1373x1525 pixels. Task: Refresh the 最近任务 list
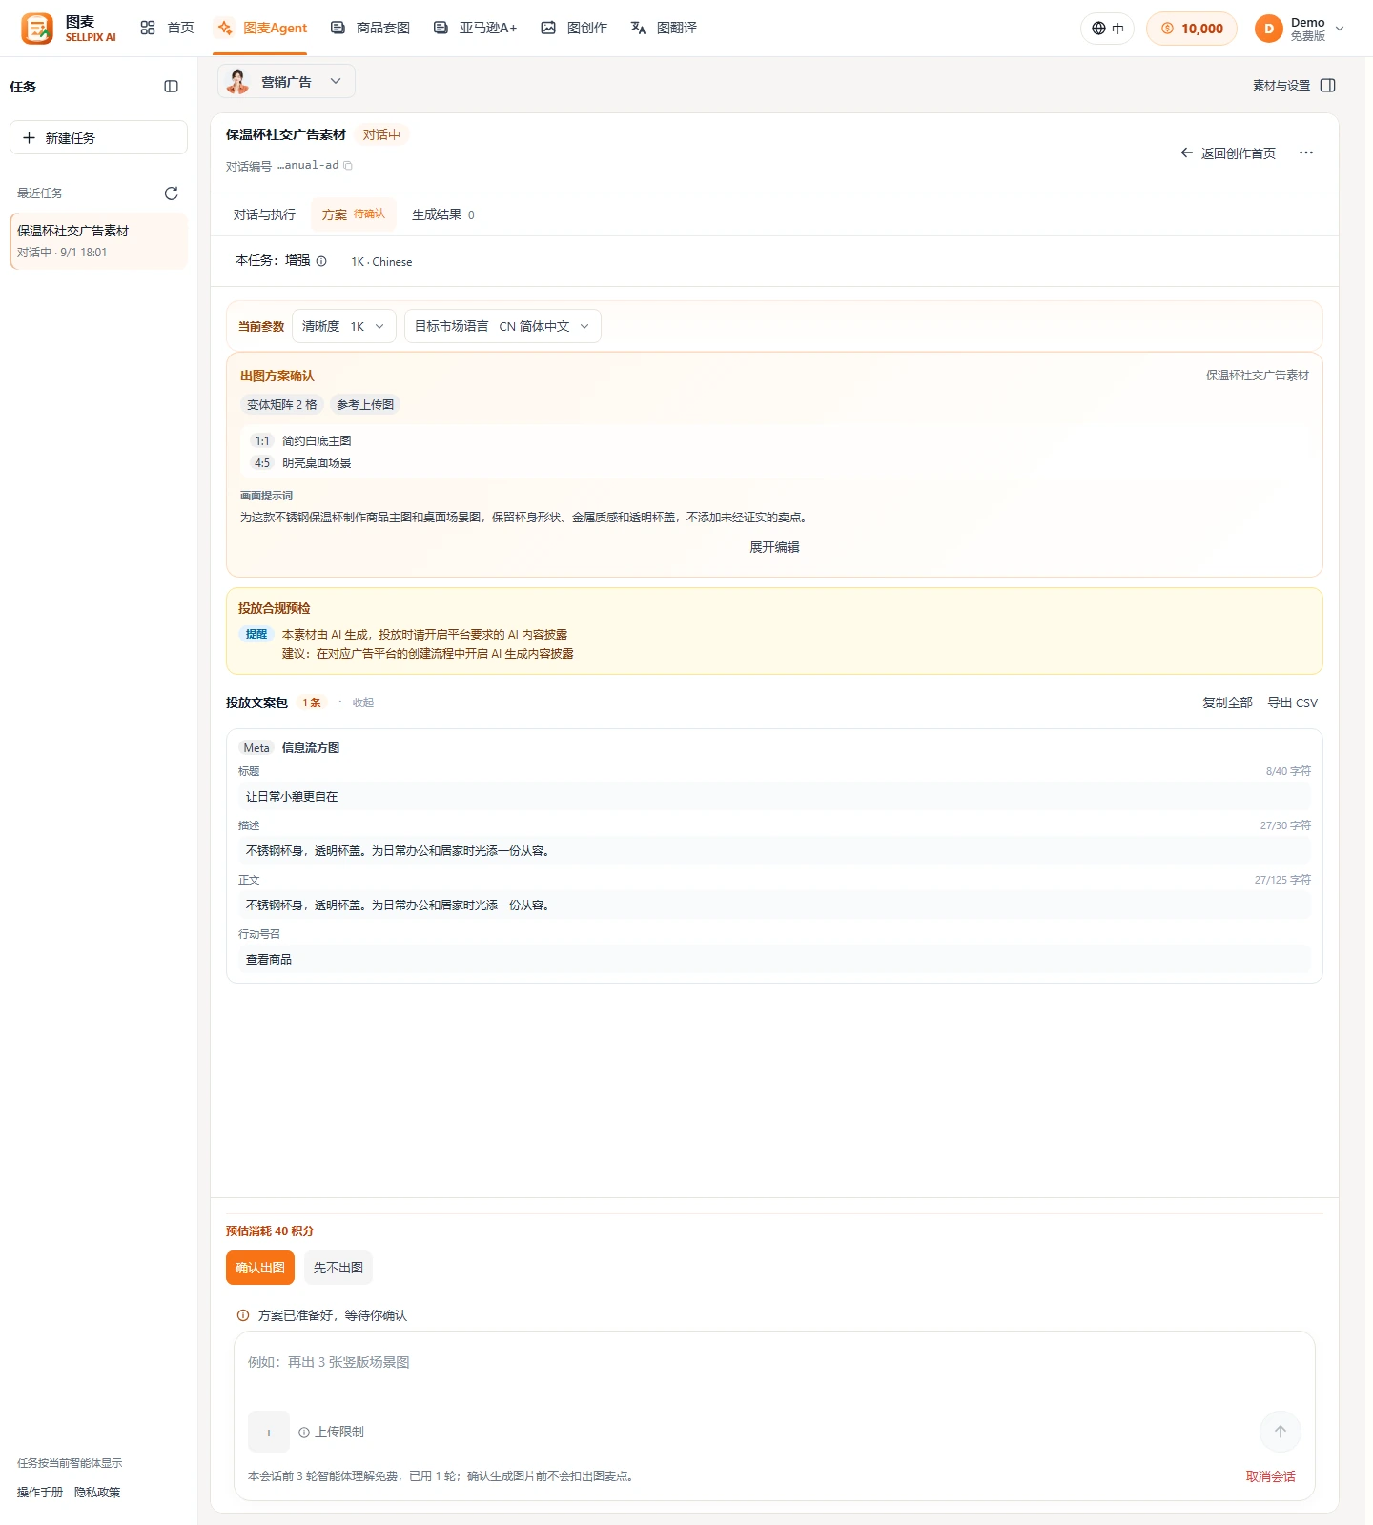172,193
